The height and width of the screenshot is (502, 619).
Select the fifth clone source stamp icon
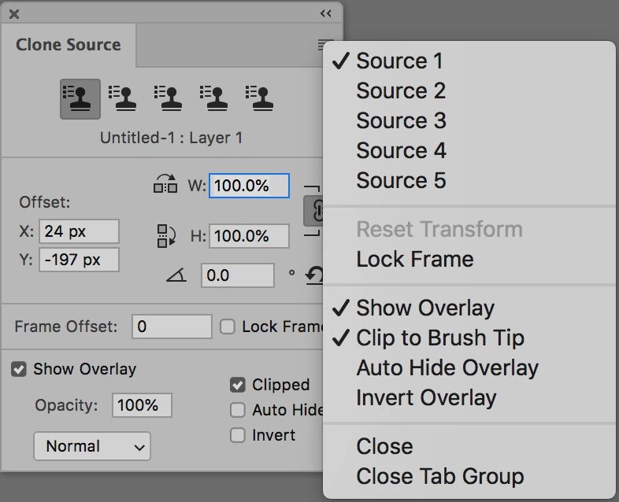(259, 98)
